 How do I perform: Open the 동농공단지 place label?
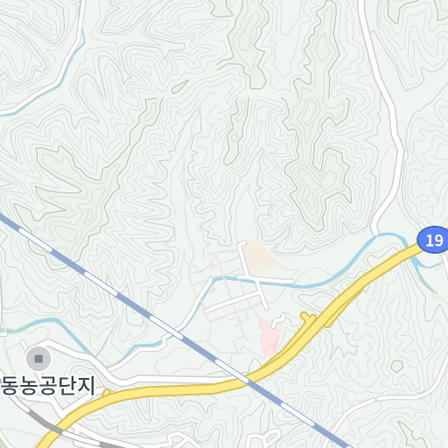[47, 386]
